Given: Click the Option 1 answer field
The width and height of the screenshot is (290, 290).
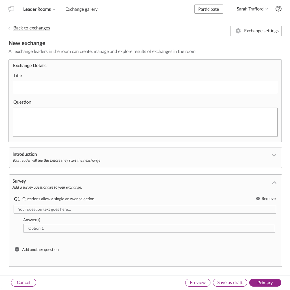Looking at the screenshot, I should click(x=149, y=228).
